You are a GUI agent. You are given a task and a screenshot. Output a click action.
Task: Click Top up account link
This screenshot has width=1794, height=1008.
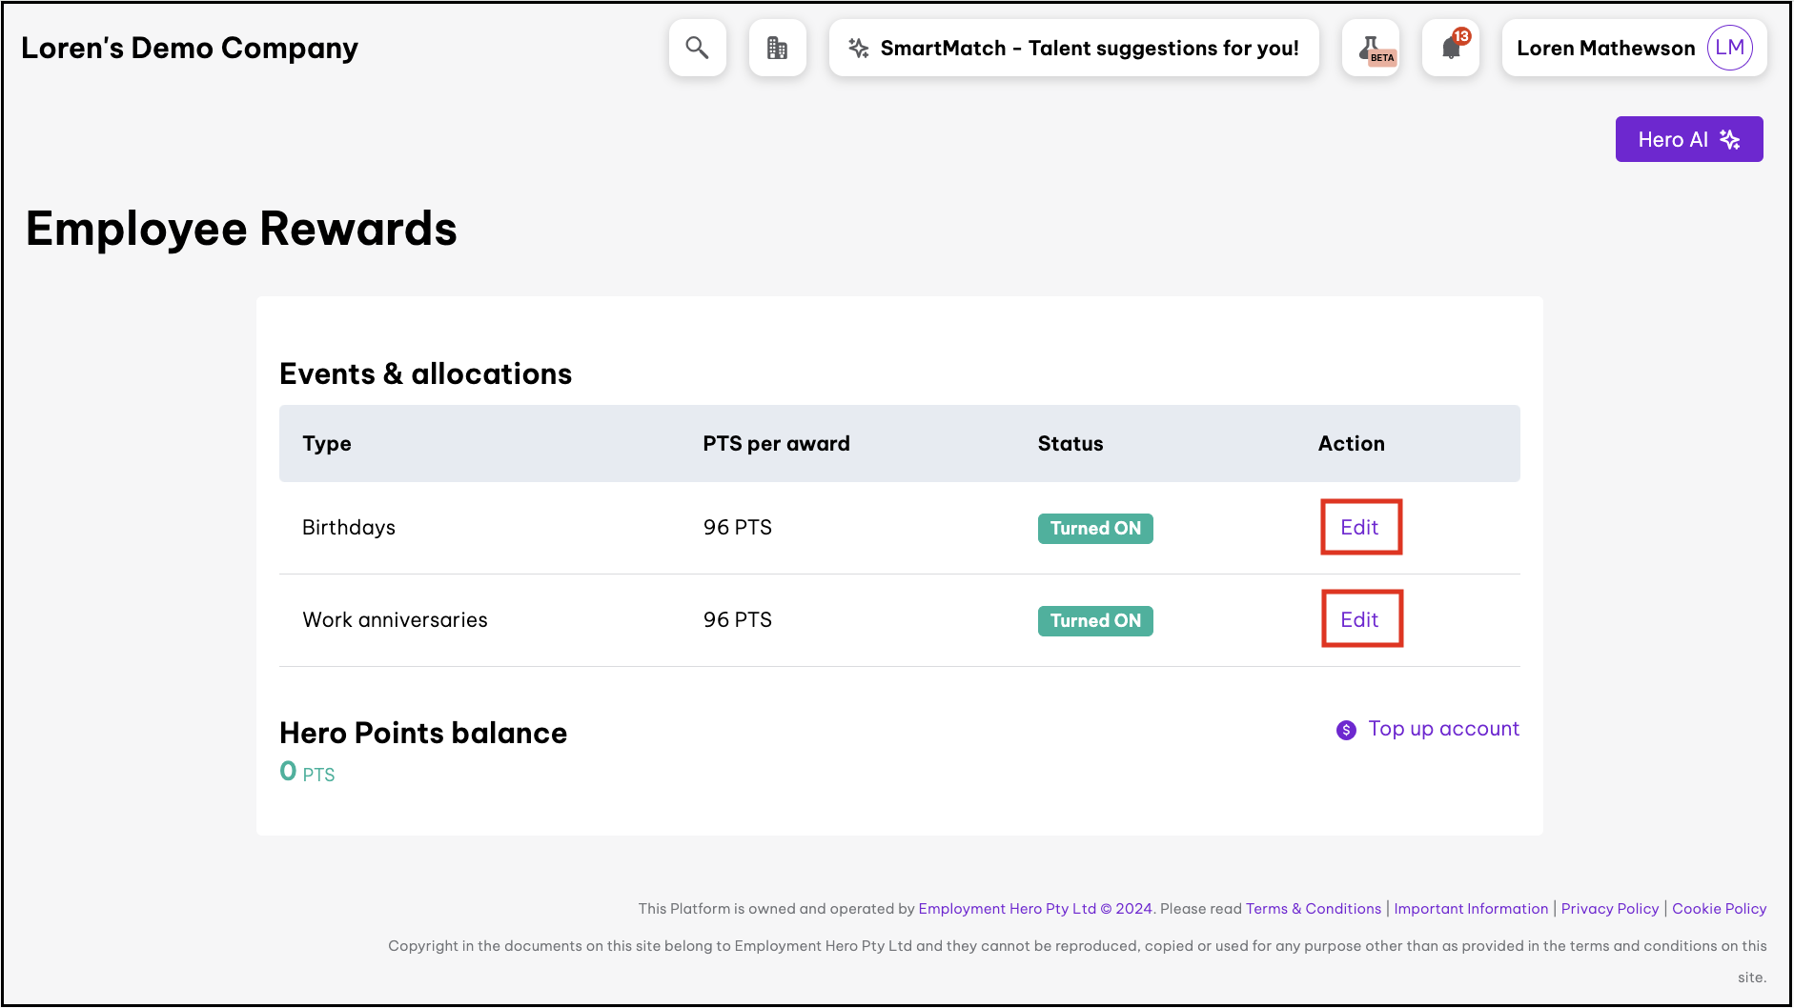coord(1443,729)
